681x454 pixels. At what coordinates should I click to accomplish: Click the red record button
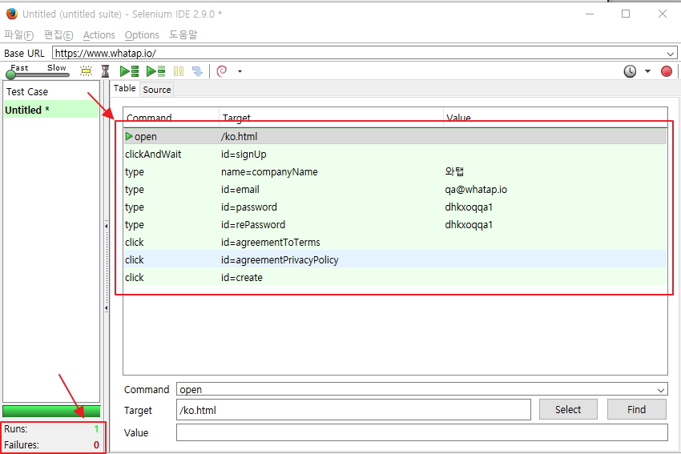point(667,71)
